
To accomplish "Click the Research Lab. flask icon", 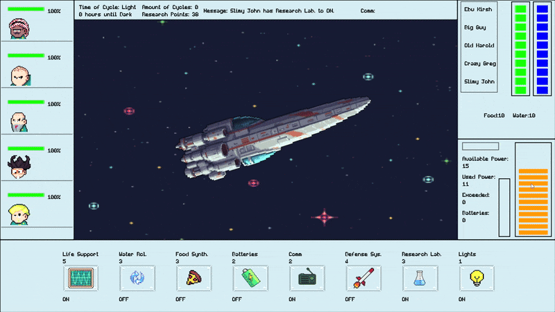I will click(x=417, y=279).
